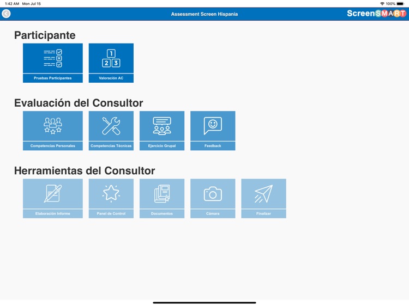
Task: Click the Assessment Screen Hispania title
Action: pos(204,14)
